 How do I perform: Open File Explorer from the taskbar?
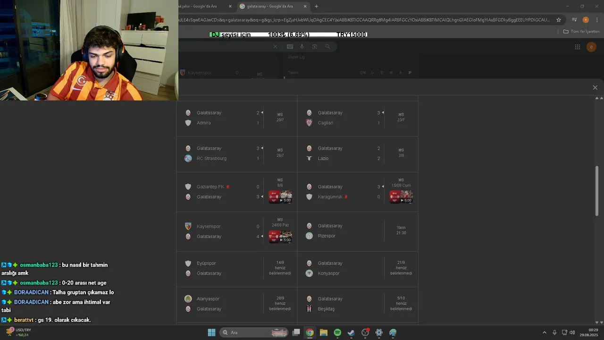pyautogui.click(x=324, y=332)
